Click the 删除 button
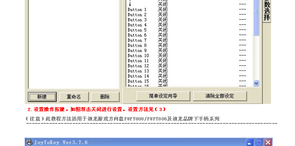295x146 pixels. pyautogui.click(x=105, y=97)
